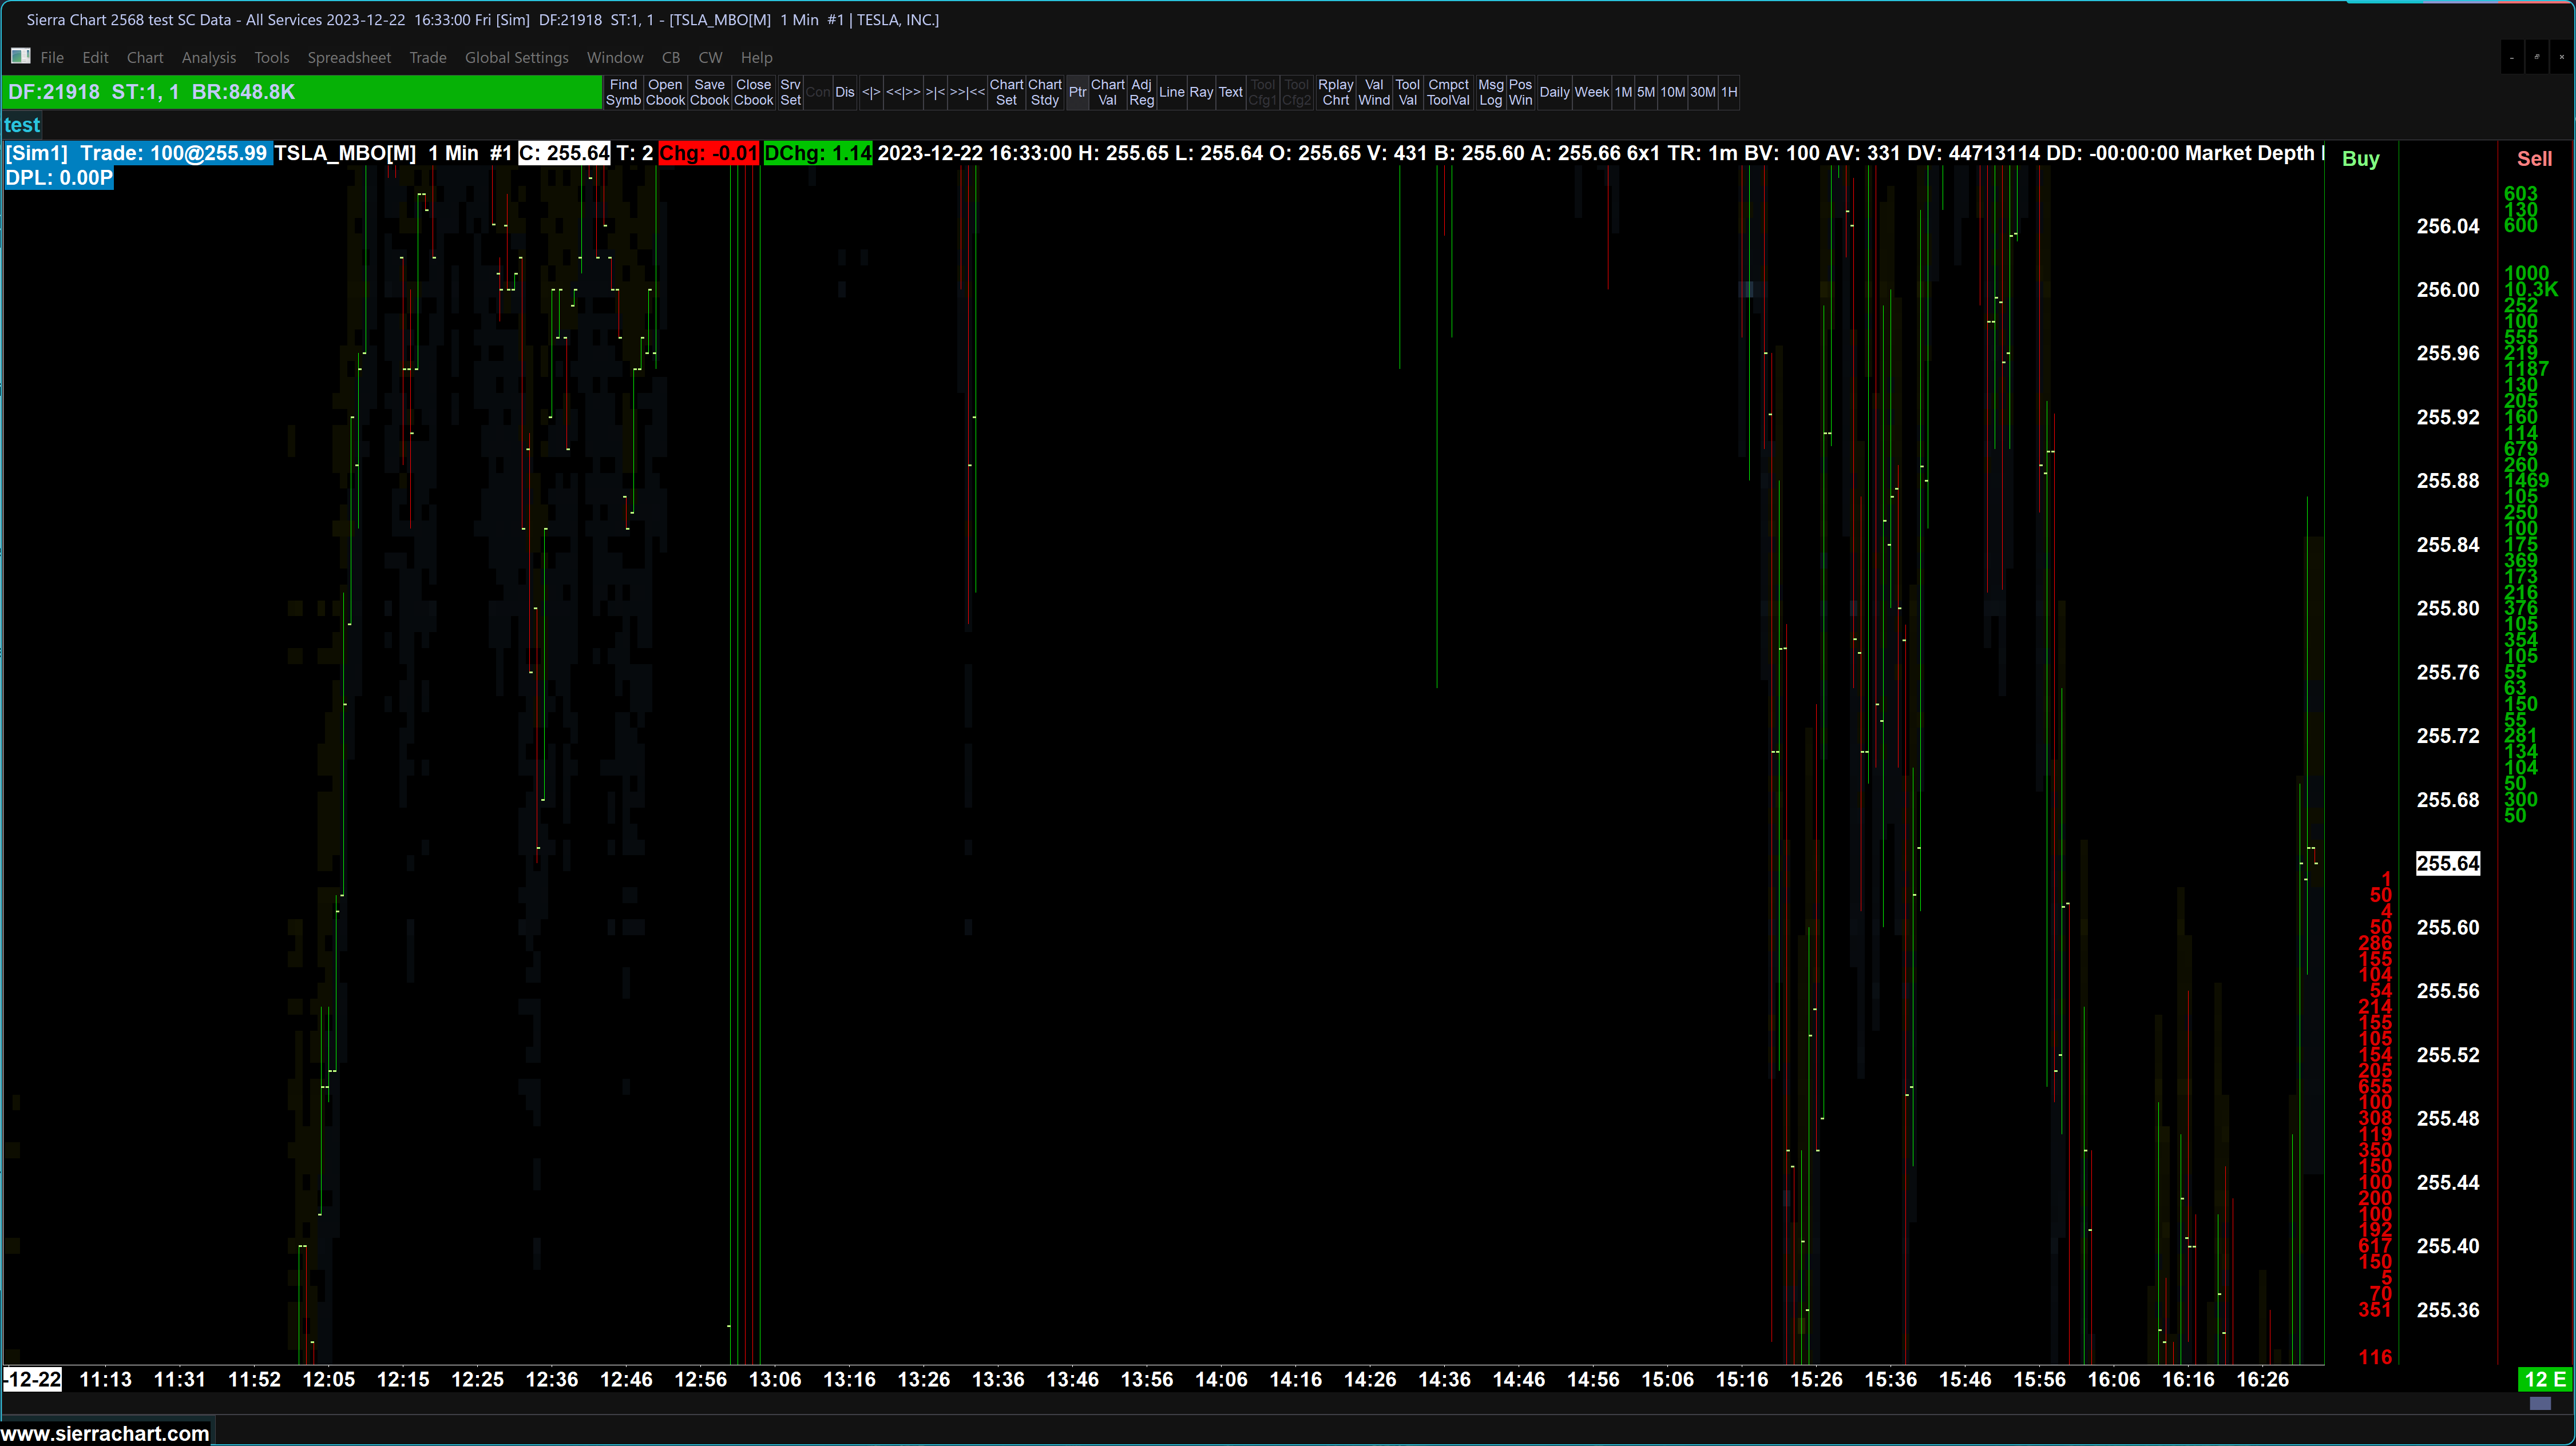Open the Global Settings menu
Image resolution: width=2576 pixels, height=1446 pixels.
coord(516,58)
